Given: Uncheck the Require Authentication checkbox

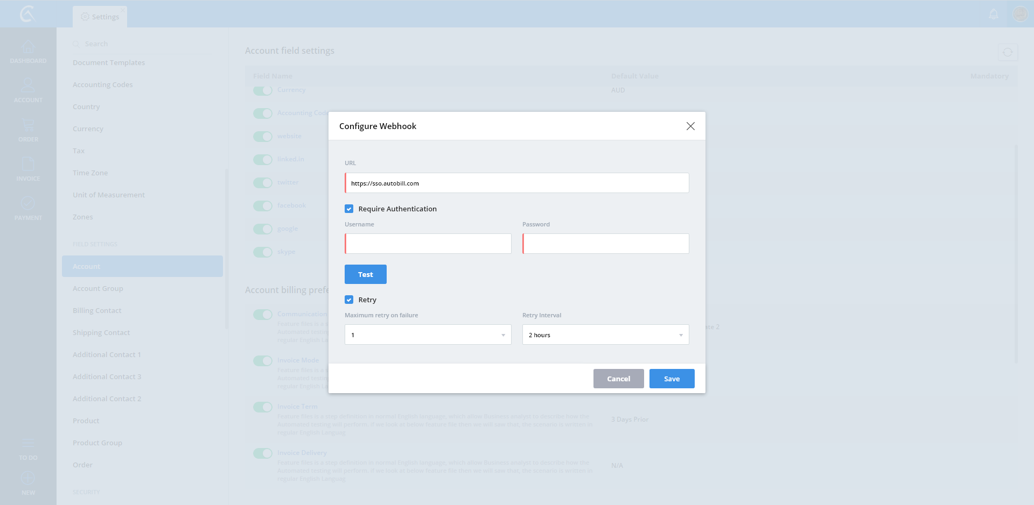Looking at the screenshot, I should pos(349,209).
